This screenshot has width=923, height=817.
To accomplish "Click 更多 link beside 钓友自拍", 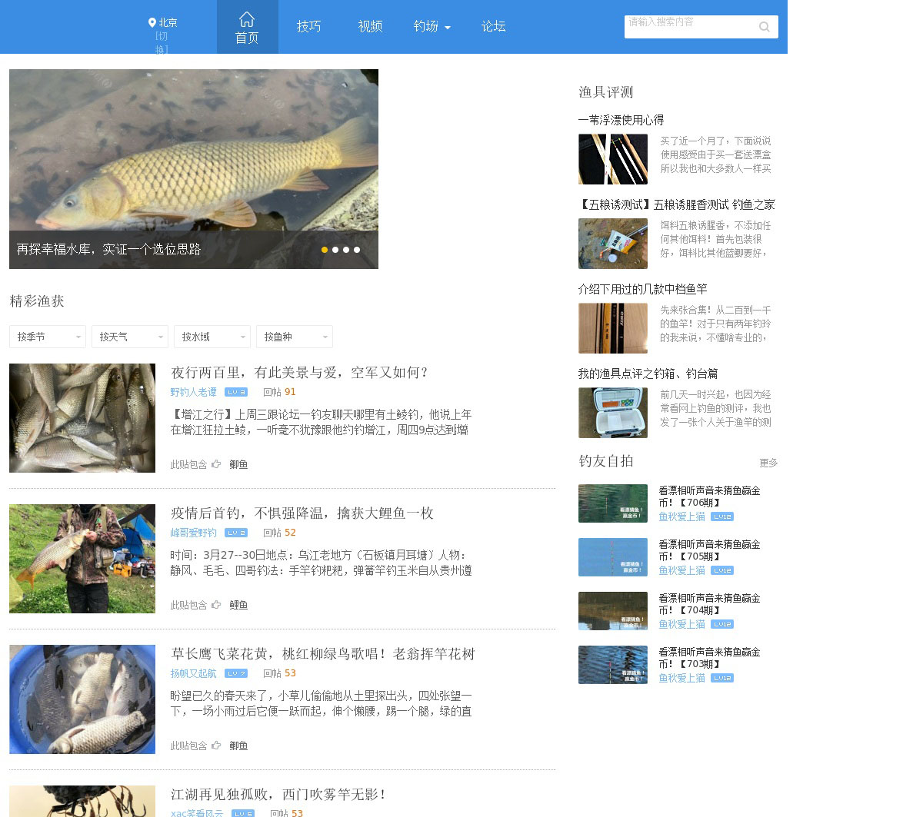I will tap(768, 463).
